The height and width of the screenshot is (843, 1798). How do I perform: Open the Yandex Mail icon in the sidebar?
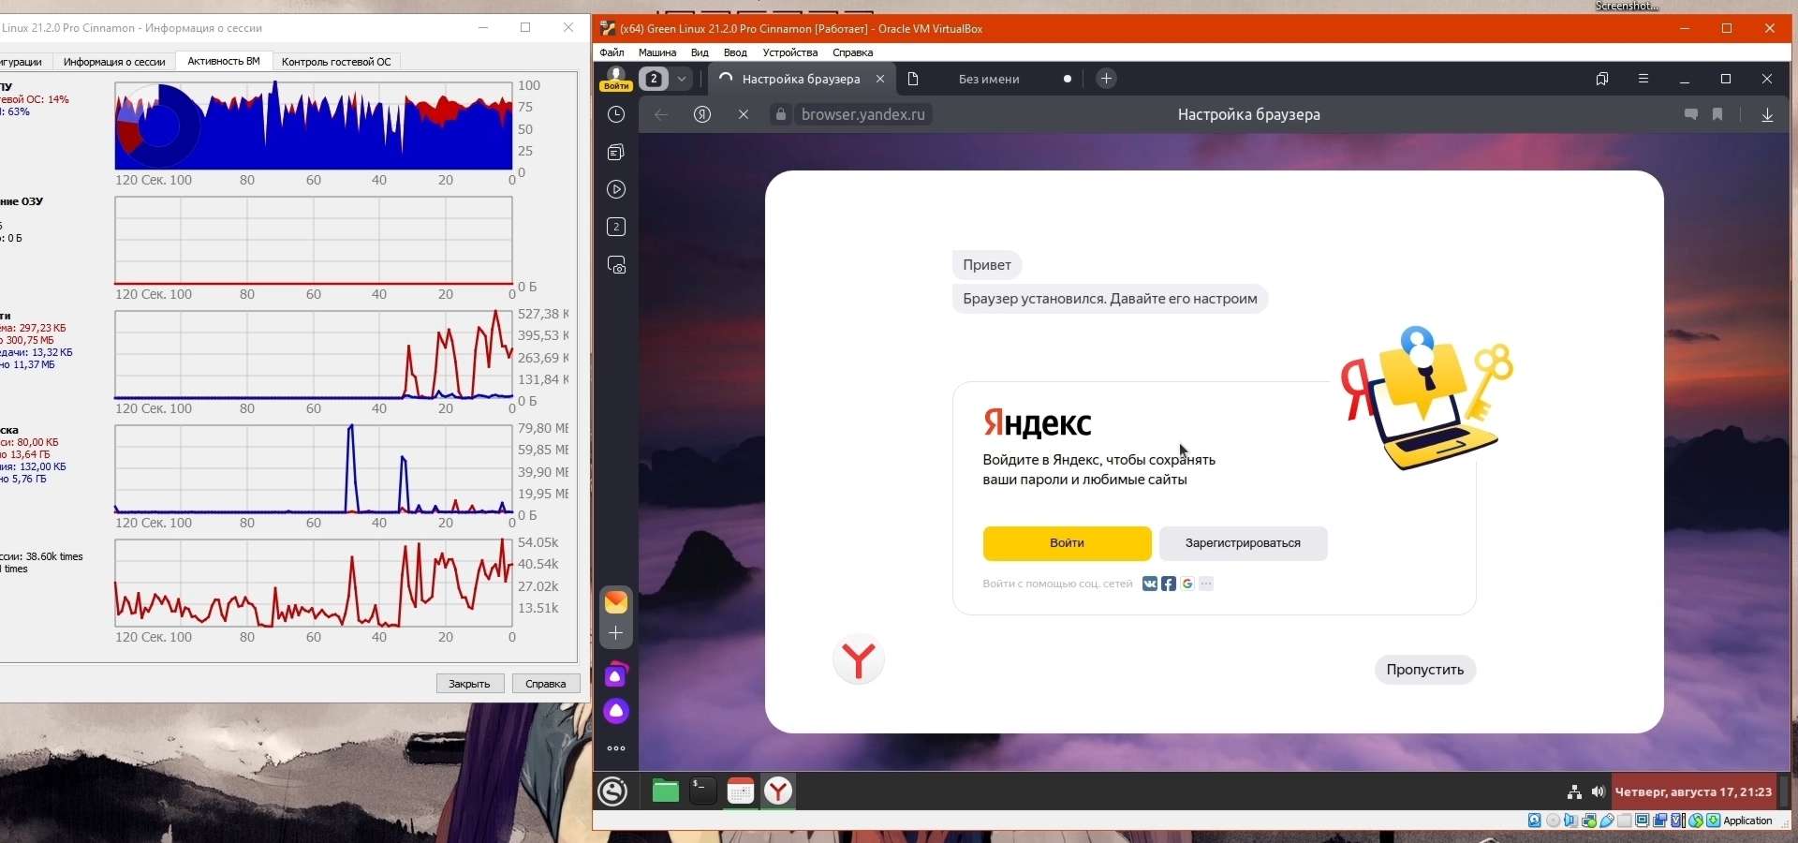(615, 601)
